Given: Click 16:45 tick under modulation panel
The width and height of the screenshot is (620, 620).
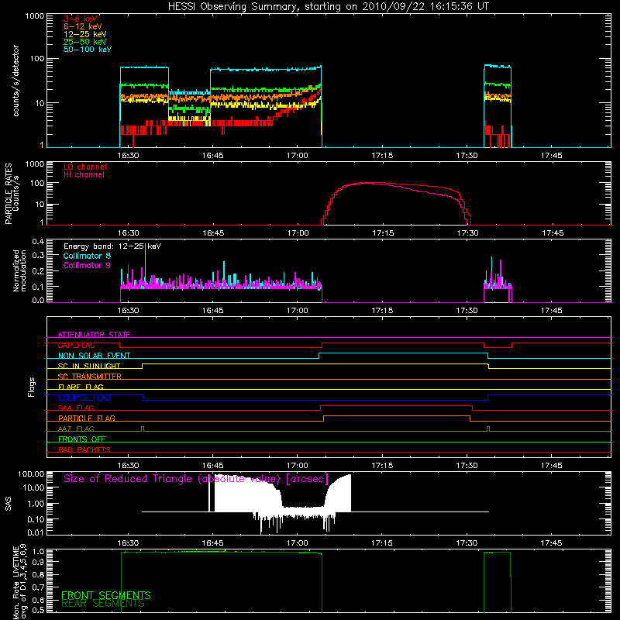Looking at the screenshot, I should (212, 311).
